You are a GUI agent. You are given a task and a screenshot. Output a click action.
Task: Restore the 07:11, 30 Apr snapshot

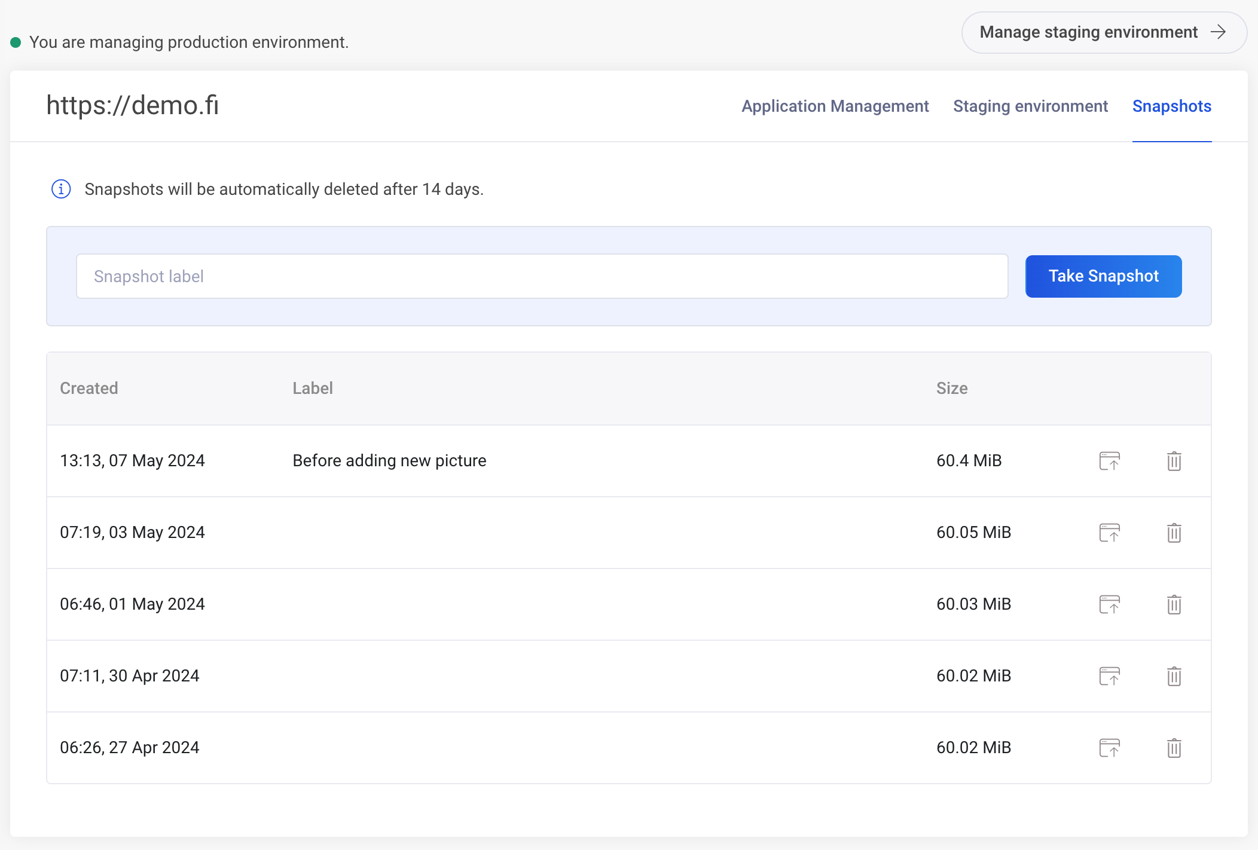pyautogui.click(x=1109, y=676)
